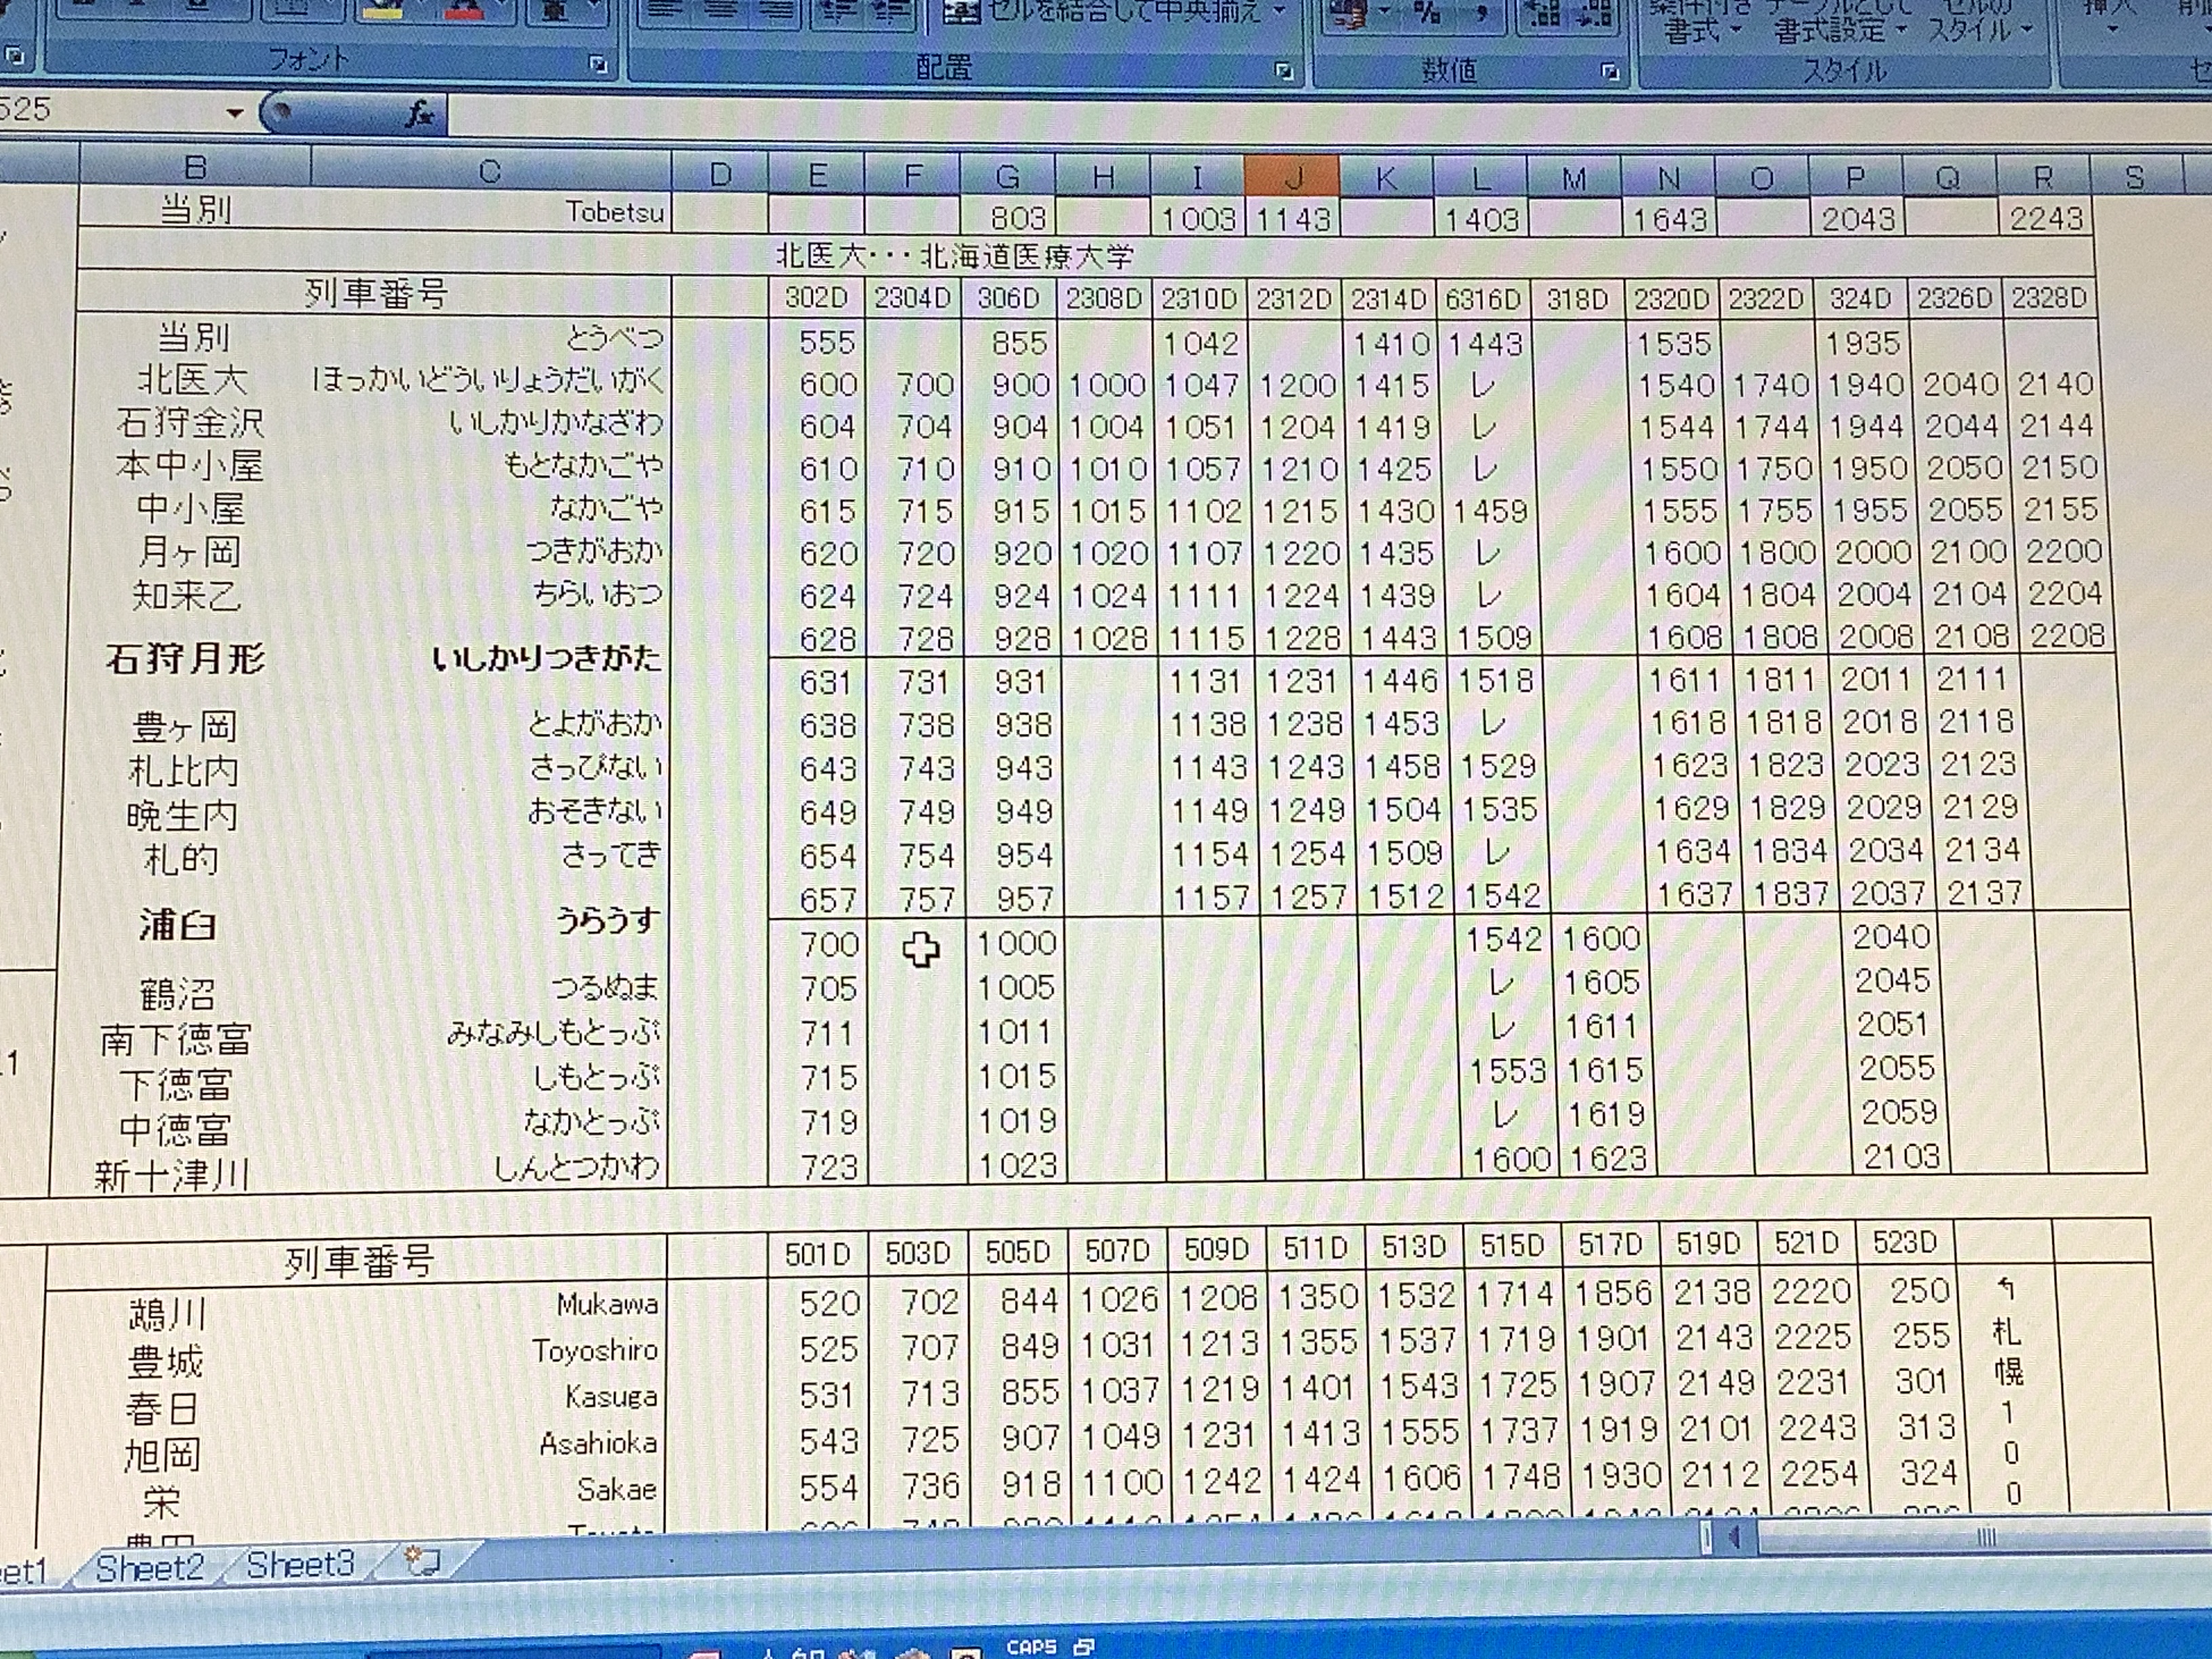The width and height of the screenshot is (2212, 1659).
Task: Click the fill color bucket icon
Action: (383, 8)
